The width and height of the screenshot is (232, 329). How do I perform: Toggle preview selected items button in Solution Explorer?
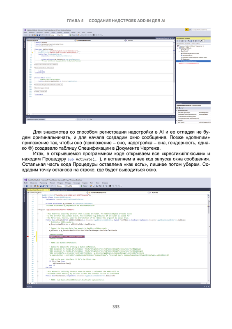coord(204,41)
